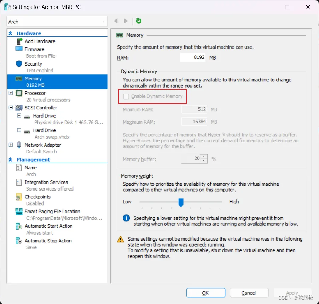This screenshot has height=304, width=319.
Task: Open the Arch virtual machine dropdown
Action: [x=57, y=21]
